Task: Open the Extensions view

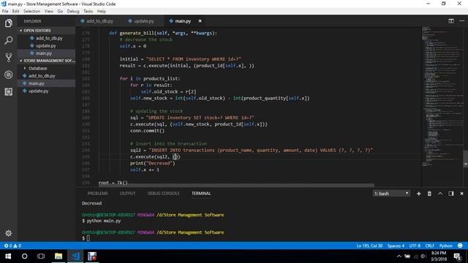Action: tap(8, 92)
